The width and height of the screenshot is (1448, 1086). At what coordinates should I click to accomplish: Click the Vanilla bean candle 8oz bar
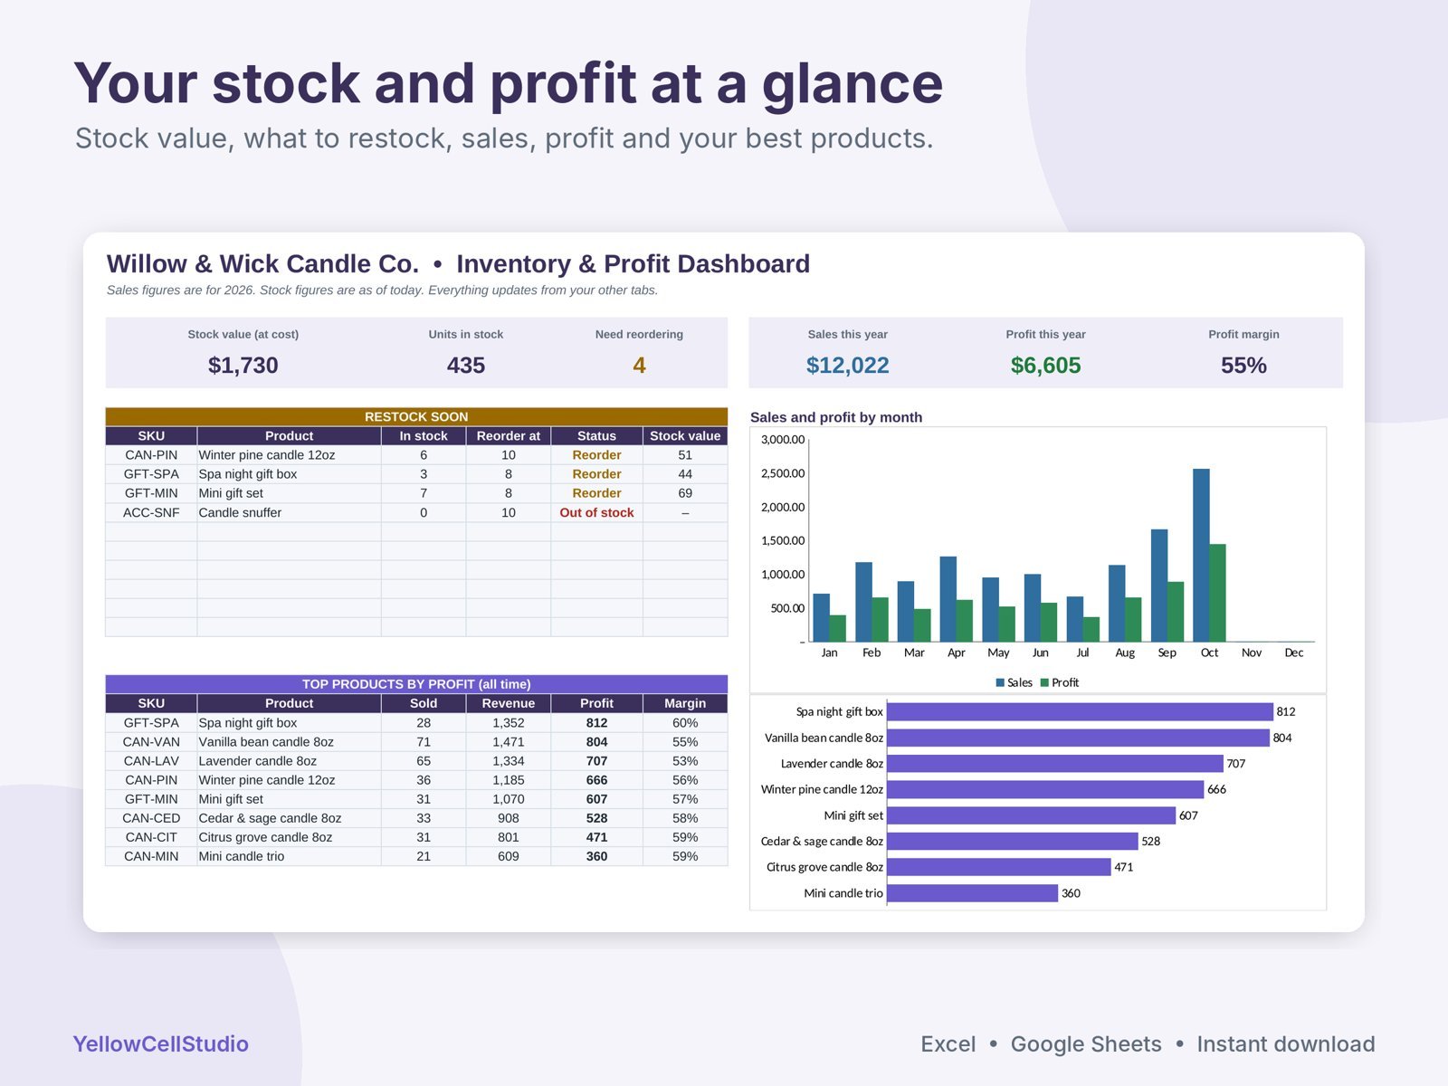(x=1078, y=738)
